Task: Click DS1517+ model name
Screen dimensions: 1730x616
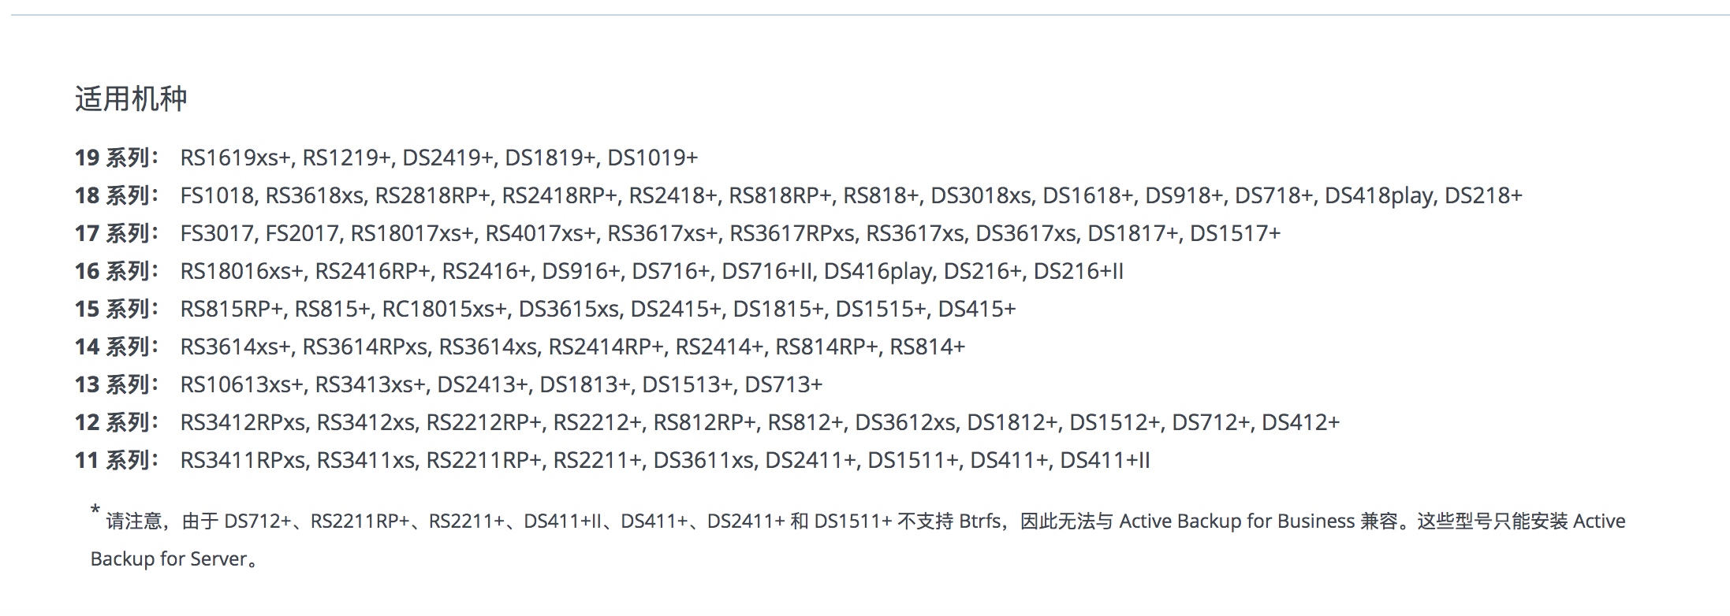Action: click(x=1236, y=233)
